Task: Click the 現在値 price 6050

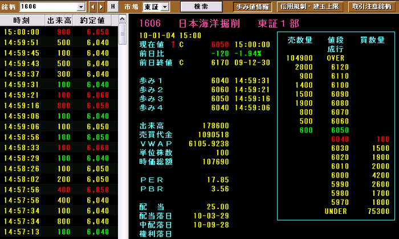Action: pyautogui.click(x=220, y=45)
